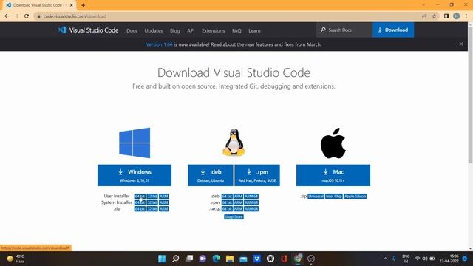Open the Updates menu item
Image resolution: width=473 pixels, height=266 pixels.
[x=154, y=30]
